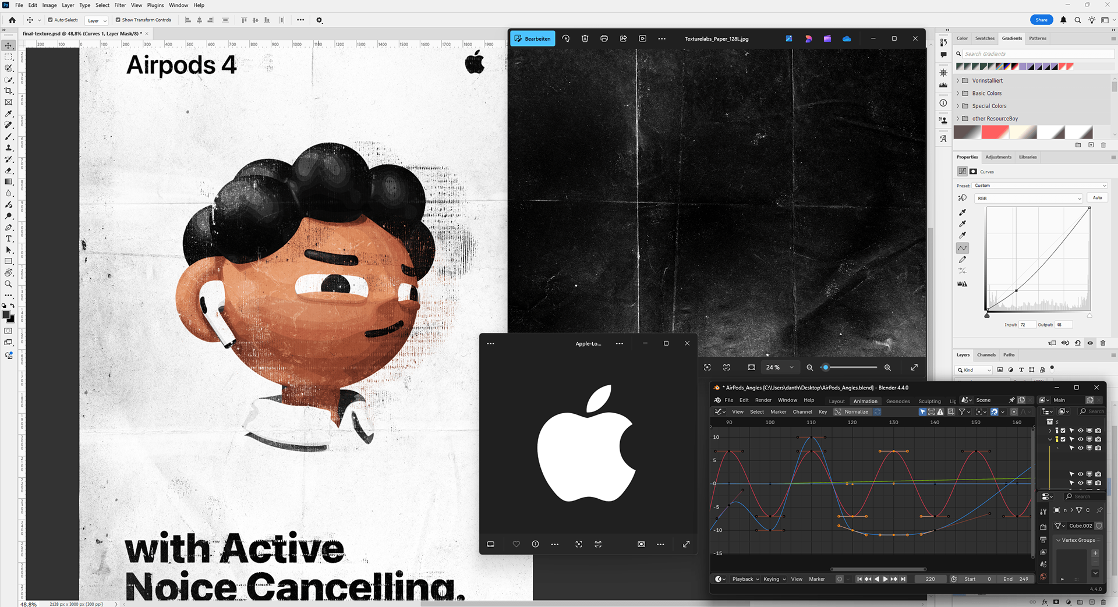Select the Eraser tool in Photoshop

coord(8,171)
